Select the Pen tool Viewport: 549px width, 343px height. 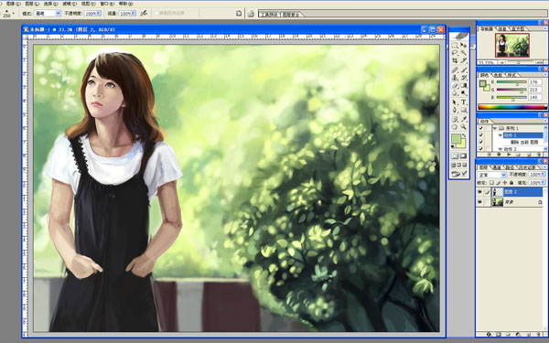pos(455,110)
